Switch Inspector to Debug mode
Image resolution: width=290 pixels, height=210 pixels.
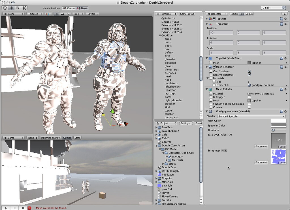pos(250,14)
